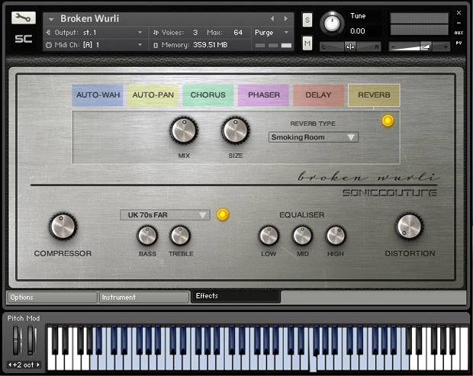Click the cabinet BASS knob
The width and height of the screenshot is (473, 376).
(x=147, y=236)
